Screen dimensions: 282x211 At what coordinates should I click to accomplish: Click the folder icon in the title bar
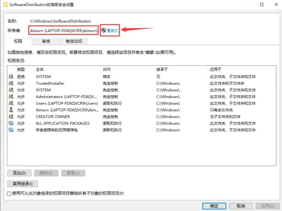(x=6, y=5)
